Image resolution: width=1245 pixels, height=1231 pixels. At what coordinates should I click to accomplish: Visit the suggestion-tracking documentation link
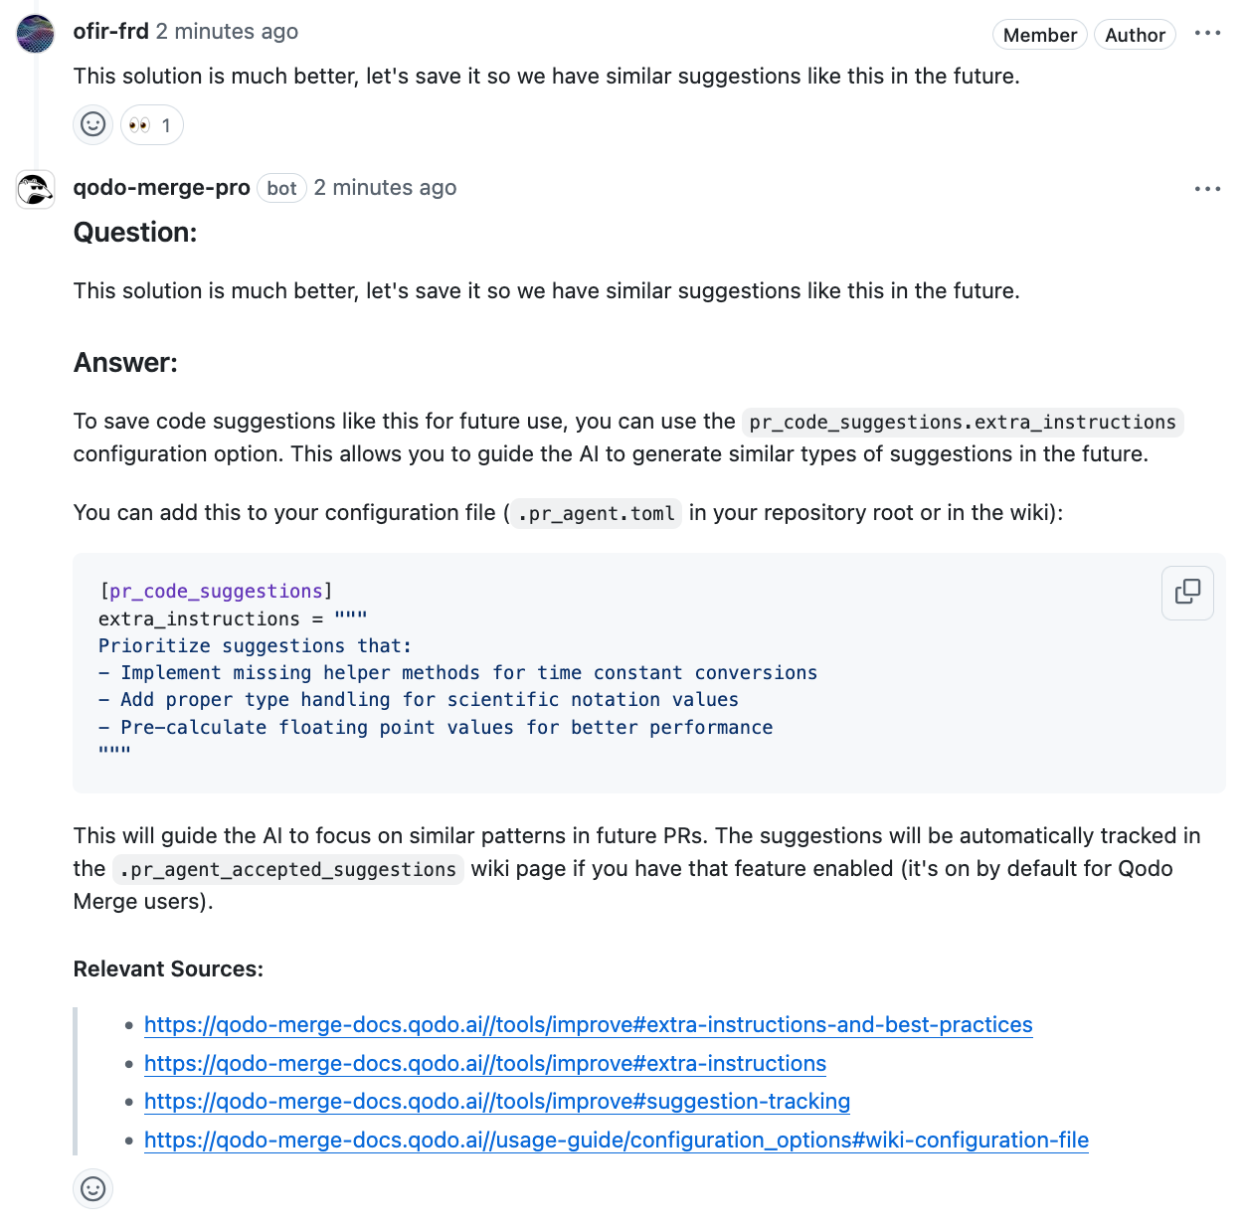click(496, 1102)
